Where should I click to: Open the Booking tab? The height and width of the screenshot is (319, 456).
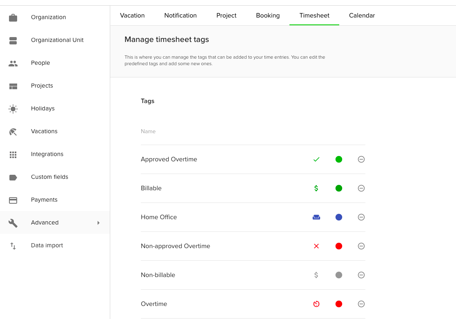point(268,15)
